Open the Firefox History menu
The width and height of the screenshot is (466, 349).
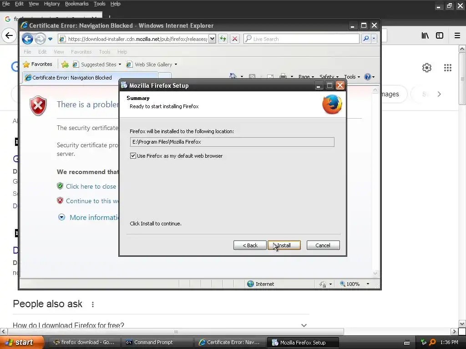coord(52,4)
